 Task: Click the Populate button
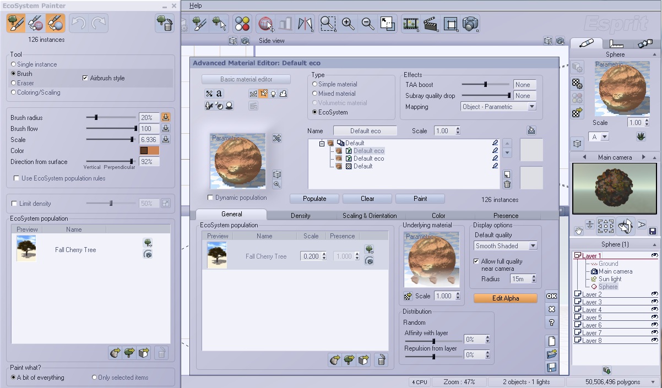click(314, 199)
